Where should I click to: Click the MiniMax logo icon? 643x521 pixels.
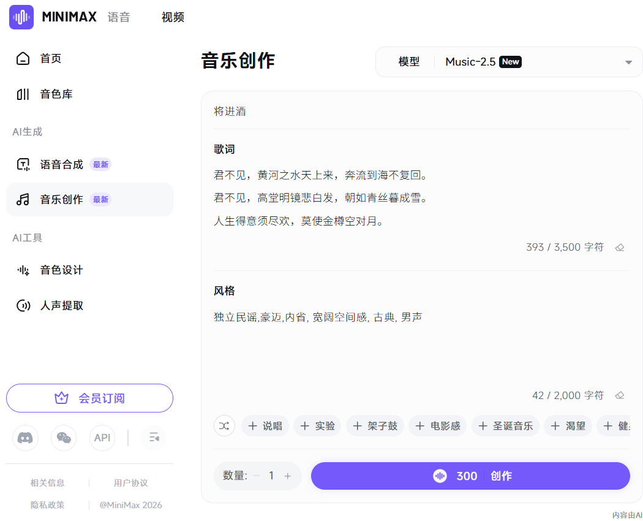21,17
